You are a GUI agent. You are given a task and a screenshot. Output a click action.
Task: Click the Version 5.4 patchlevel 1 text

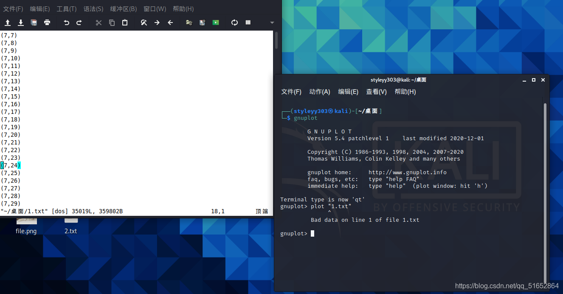tap(348, 138)
